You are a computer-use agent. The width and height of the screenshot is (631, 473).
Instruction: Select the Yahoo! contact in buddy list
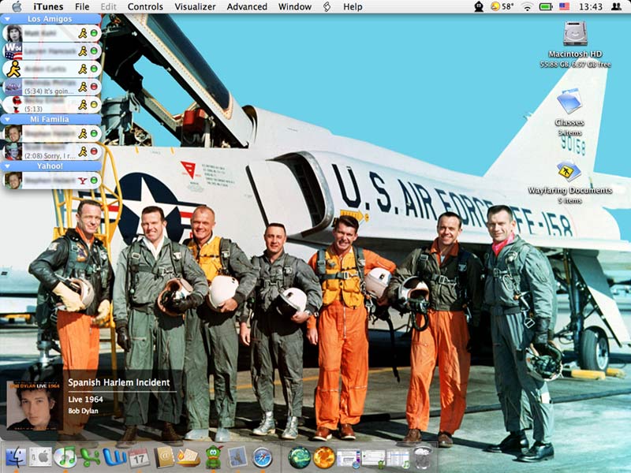tap(50, 181)
